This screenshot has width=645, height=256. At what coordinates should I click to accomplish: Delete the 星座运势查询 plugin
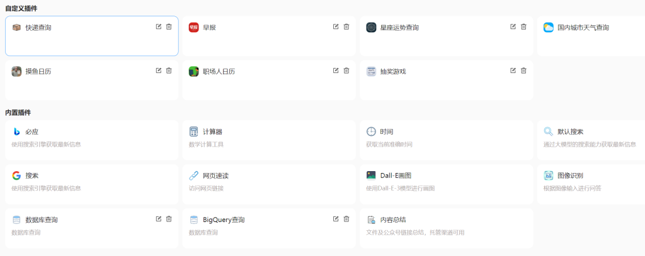523,26
